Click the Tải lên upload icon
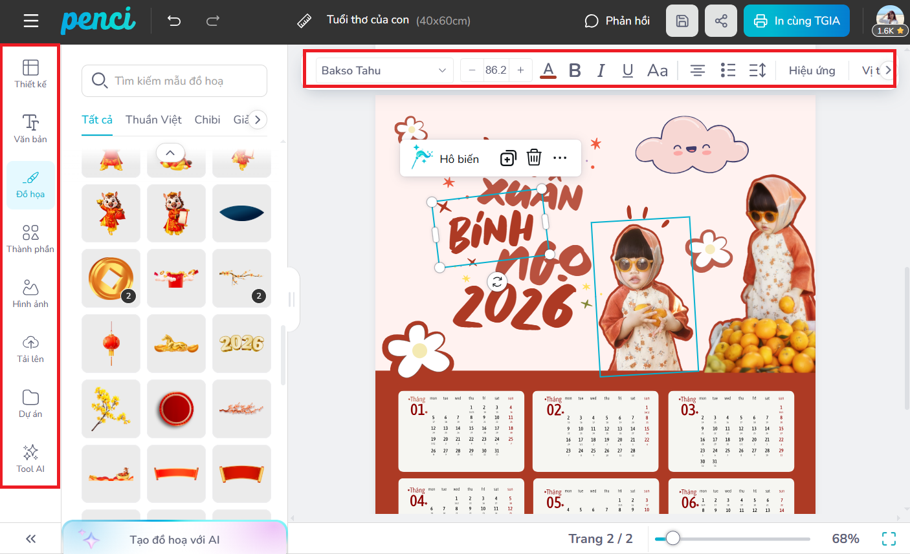This screenshot has width=910, height=554. (30, 343)
